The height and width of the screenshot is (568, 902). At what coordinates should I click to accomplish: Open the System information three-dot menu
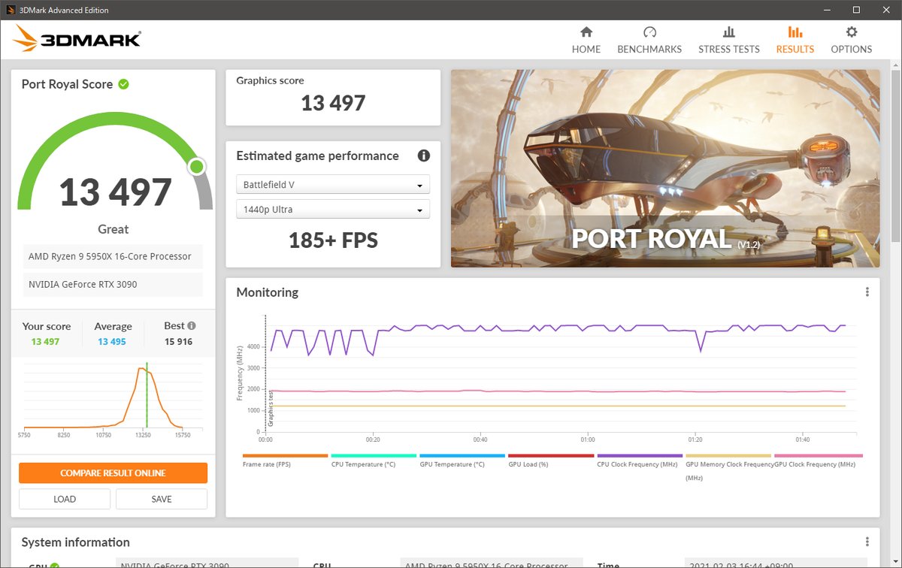point(867,542)
